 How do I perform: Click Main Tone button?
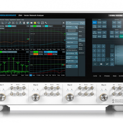pos(72,42)
